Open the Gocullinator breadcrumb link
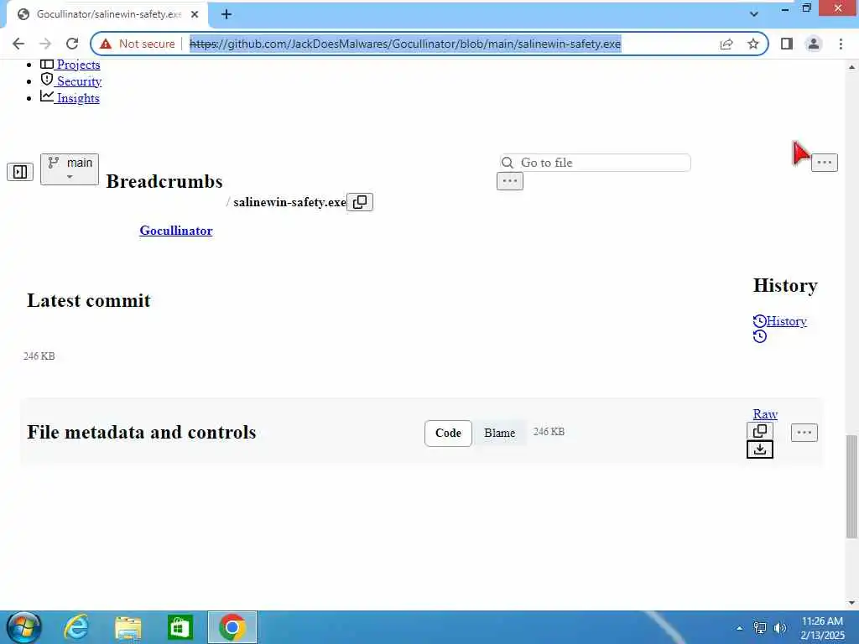Viewport: 859px width, 644px height. [176, 231]
